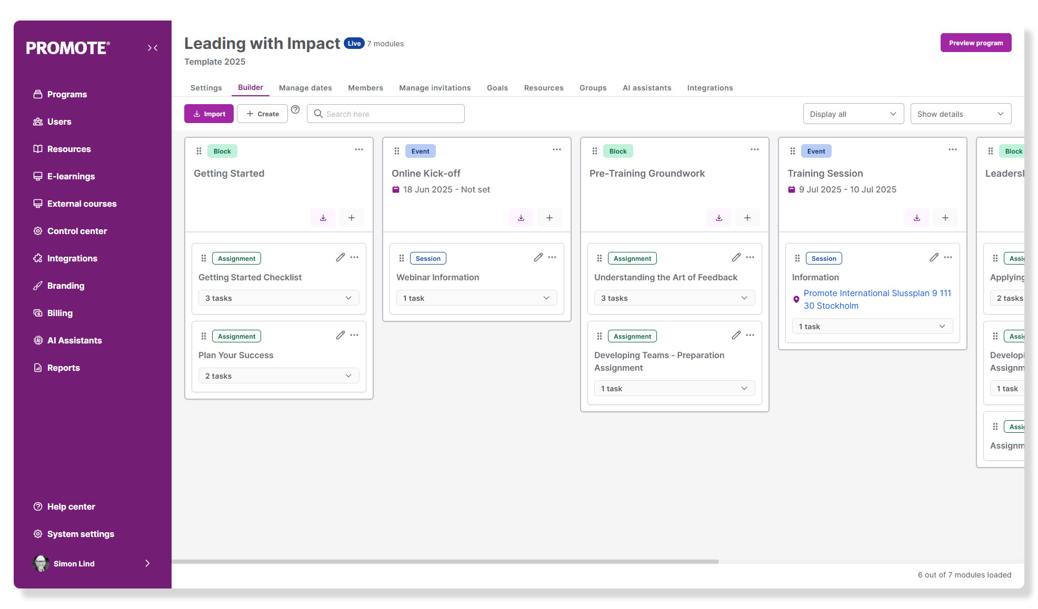The image size is (1038, 609).
Task: Open ellipsis menu of Developing Teams Preparation Assignment
Action: pos(750,335)
